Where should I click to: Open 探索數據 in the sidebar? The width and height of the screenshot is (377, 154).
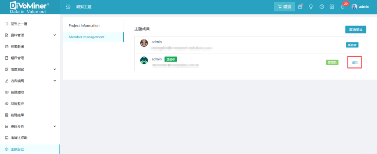[17, 47]
